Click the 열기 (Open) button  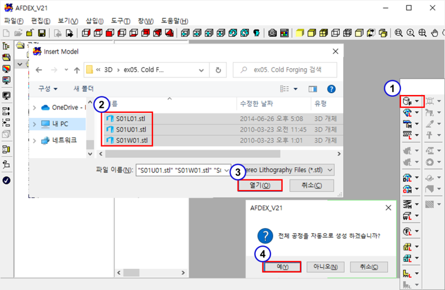pos(260,185)
